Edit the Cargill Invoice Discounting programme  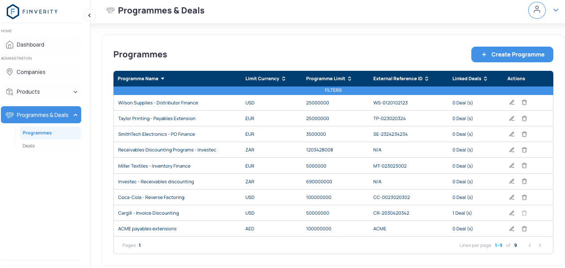[512, 213]
